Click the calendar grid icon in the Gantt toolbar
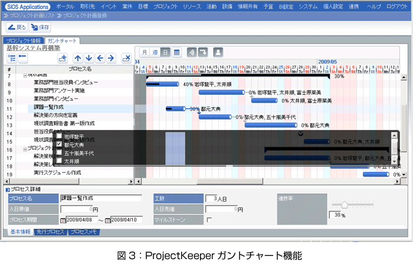Image resolution: width=413 pixels, height=265 pixels. click(177, 52)
